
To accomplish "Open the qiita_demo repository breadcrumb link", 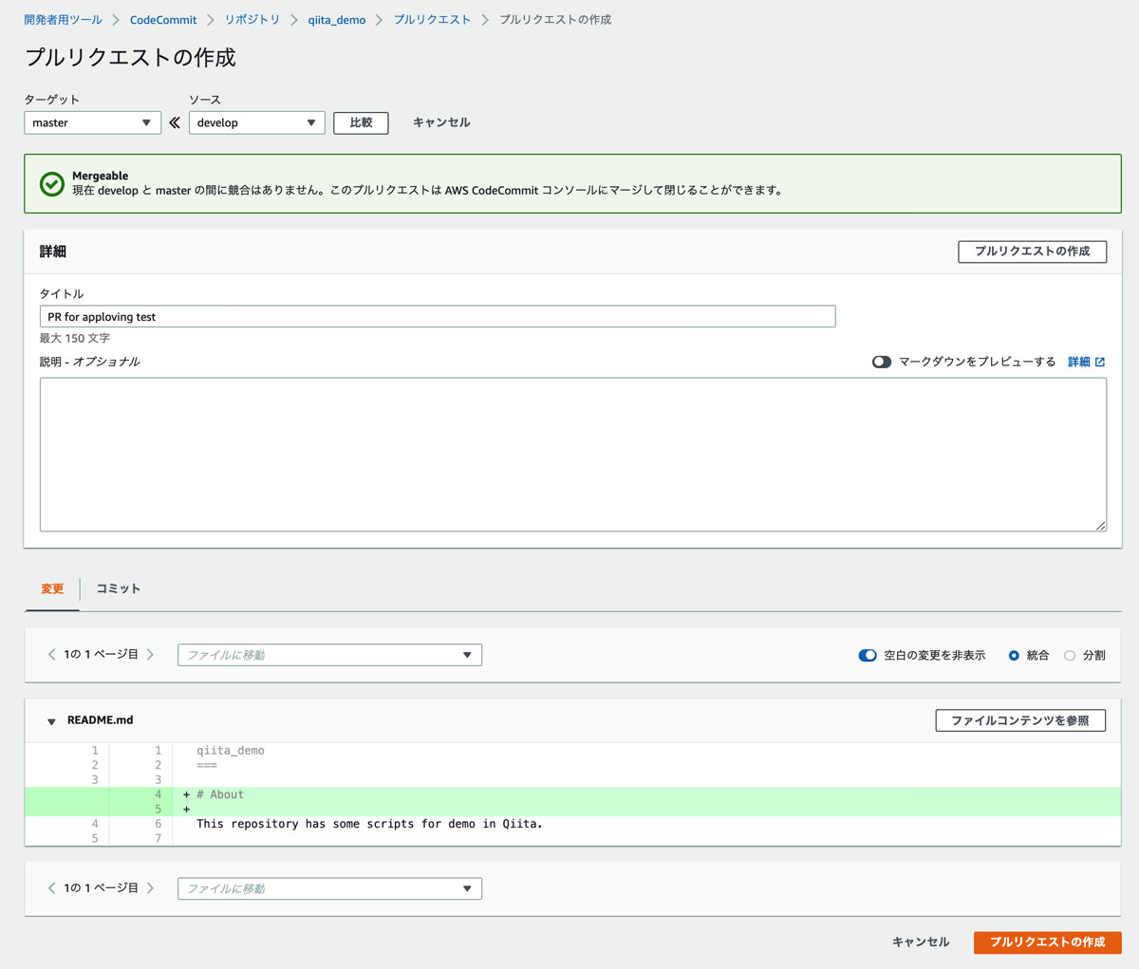I will click(x=336, y=19).
